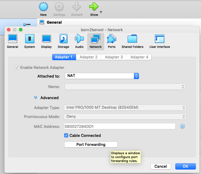
Task: Open the dropdown arrow next to Show
Action: pyautogui.click(x=101, y=12)
